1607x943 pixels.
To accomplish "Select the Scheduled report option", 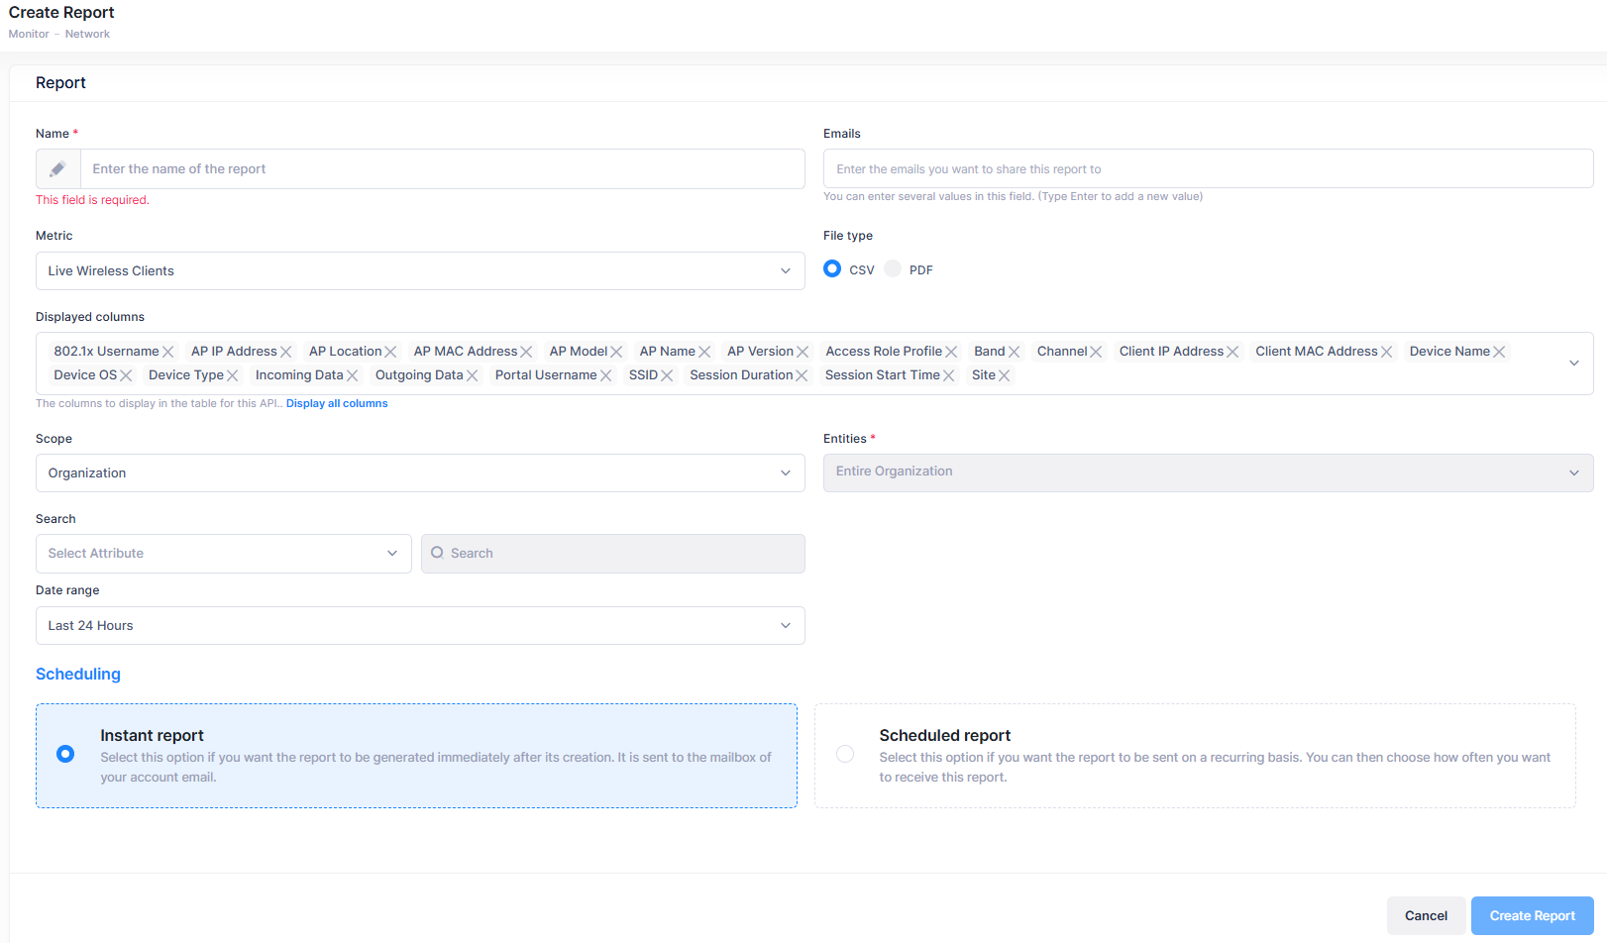I will 845,754.
